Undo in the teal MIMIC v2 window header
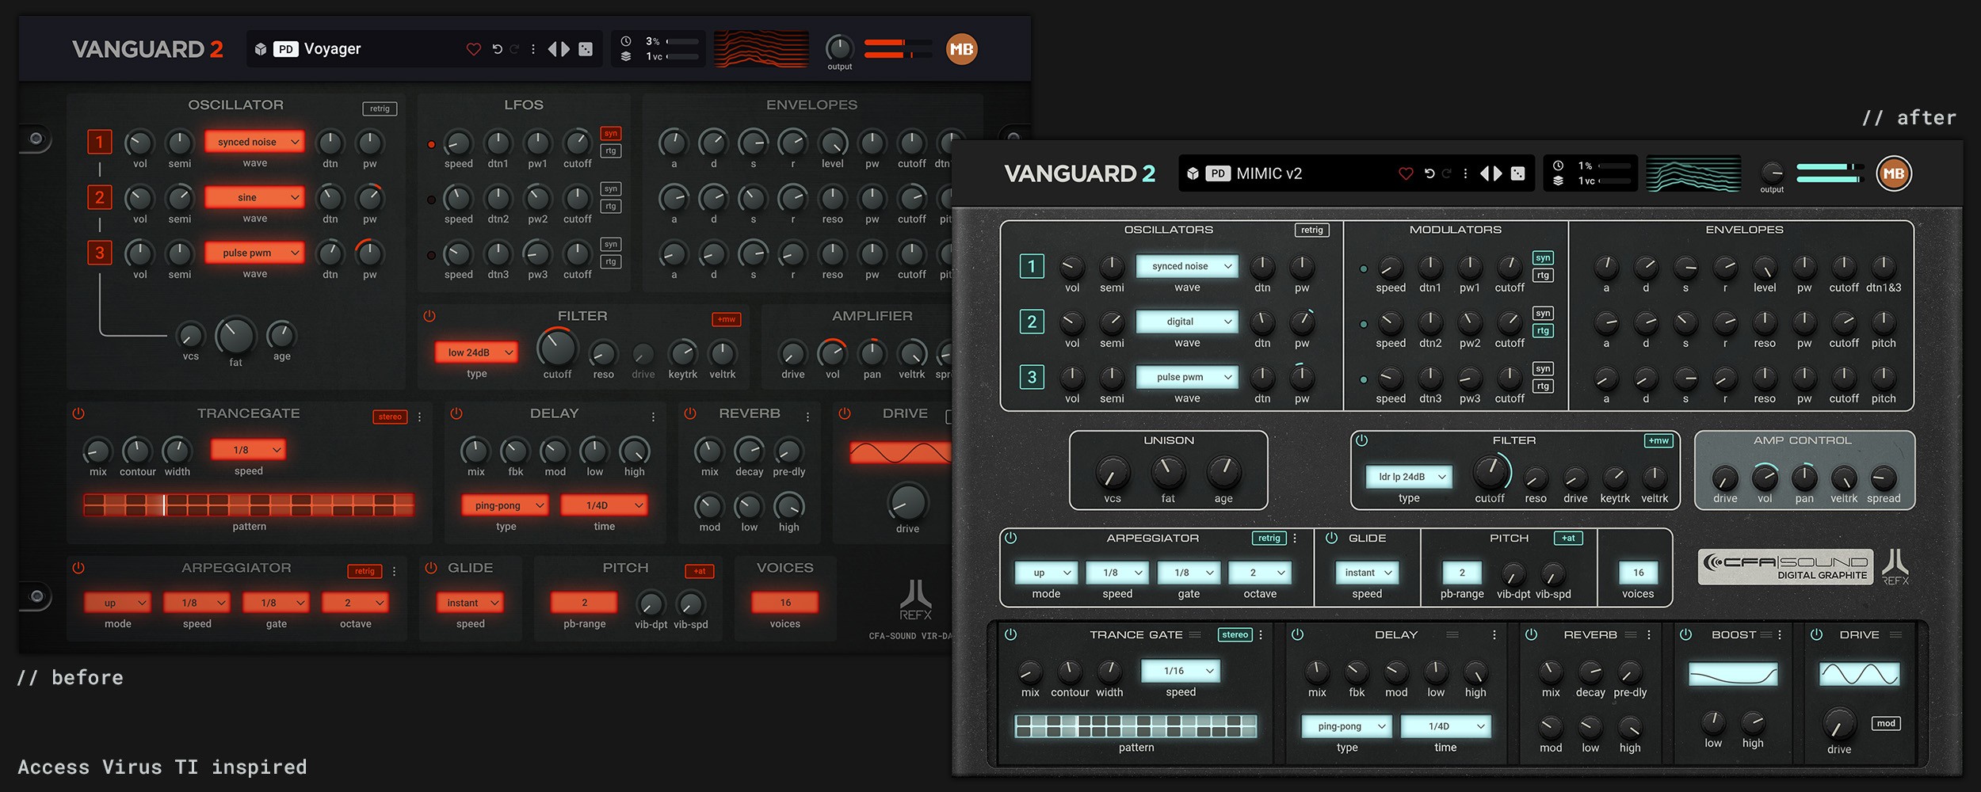The image size is (1981, 792). click(1429, 173)
